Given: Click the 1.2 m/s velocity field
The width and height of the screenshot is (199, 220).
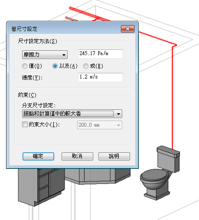Looking at the screenshot, I should [101, 77].
